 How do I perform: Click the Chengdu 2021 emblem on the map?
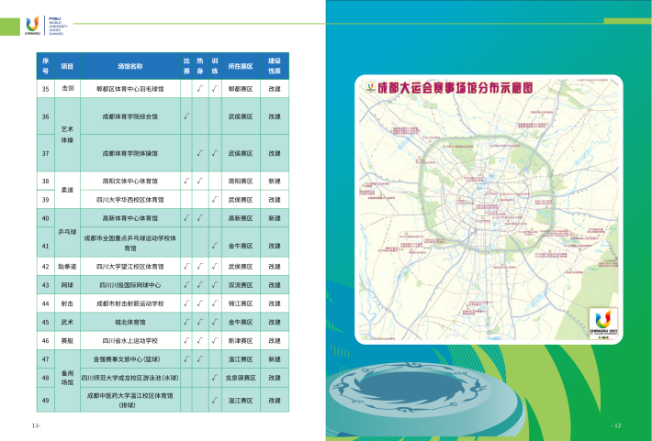point(601,323)
